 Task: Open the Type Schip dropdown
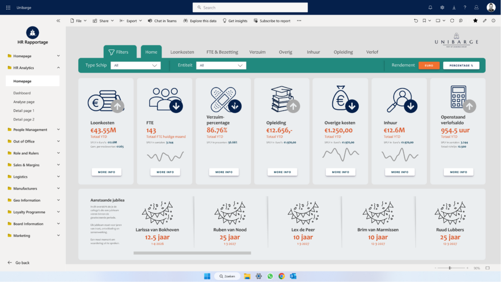coord(135,65)
